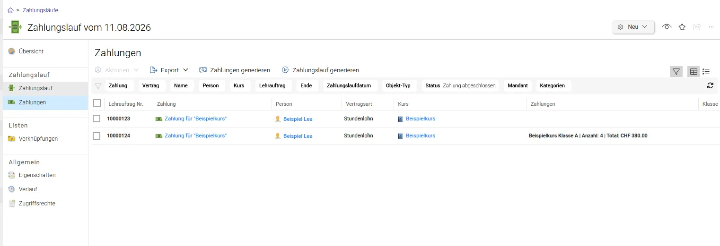
Task: Click Zahlungslauf generieren button
Action: pos(320,70)
